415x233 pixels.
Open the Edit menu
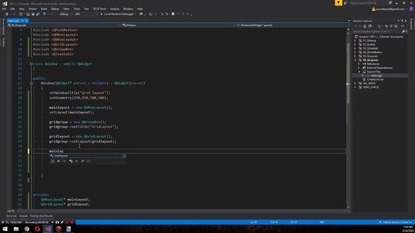(x=12, y=8)
